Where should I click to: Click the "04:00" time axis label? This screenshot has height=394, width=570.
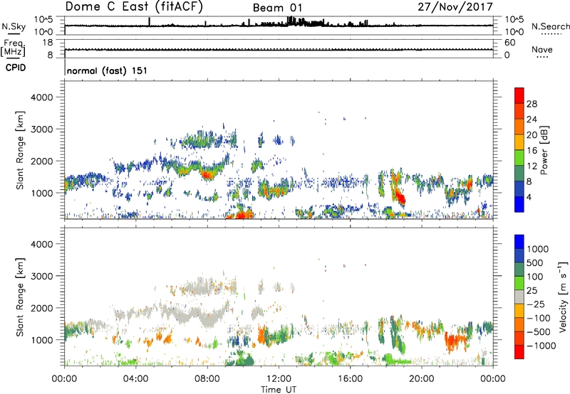coord(135,378)
